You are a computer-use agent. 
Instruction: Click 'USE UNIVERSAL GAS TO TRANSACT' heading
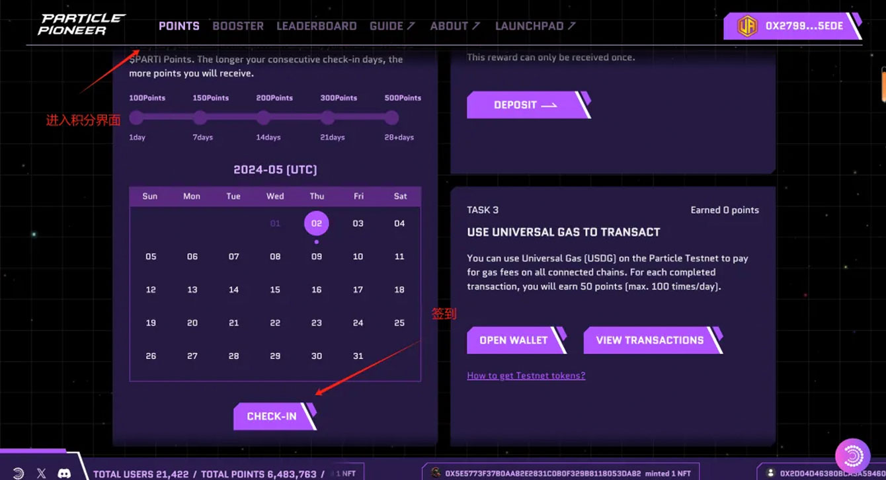(x=563, y=232)
